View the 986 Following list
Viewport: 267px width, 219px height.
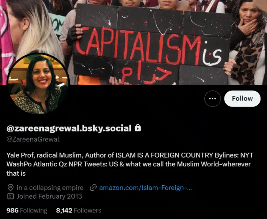click(x=27, y=211)
